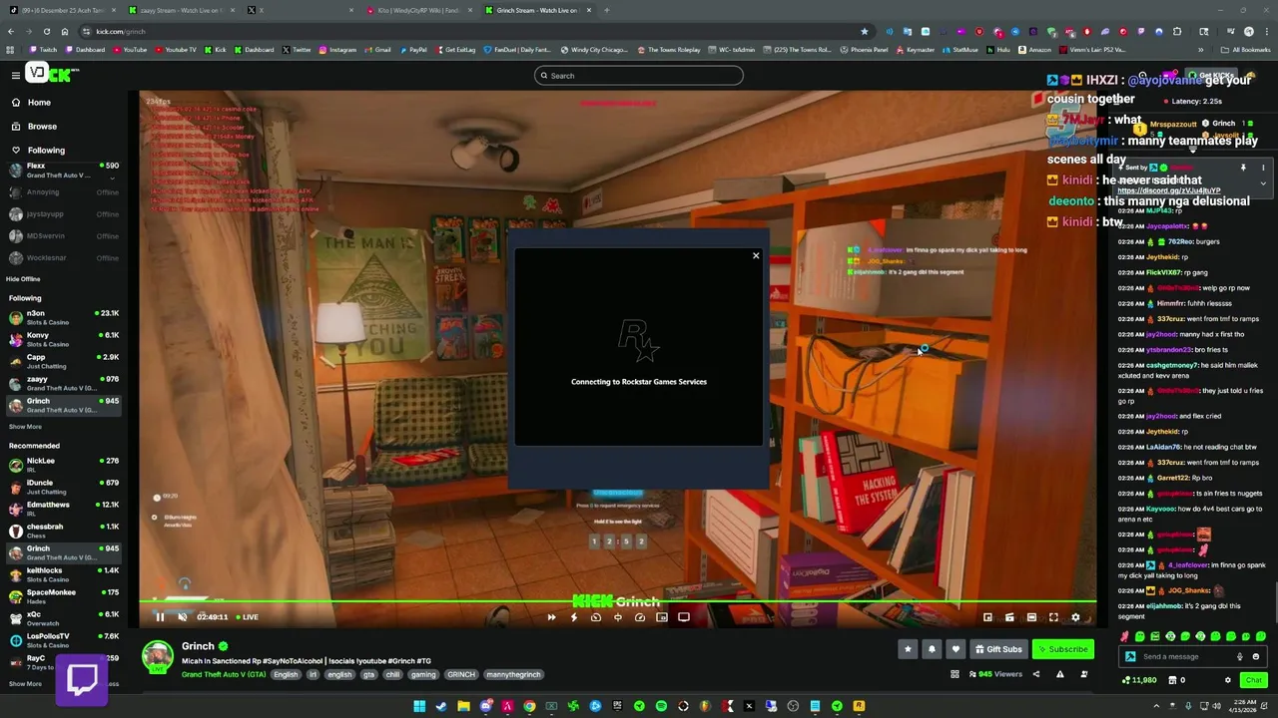
Task: Open the hamburger sidebar menu
Action: [15, 75]
